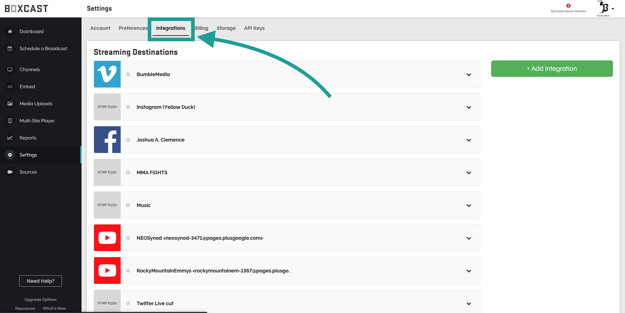Click the YouTube icon for NEOSynod

tap(107, 238)
